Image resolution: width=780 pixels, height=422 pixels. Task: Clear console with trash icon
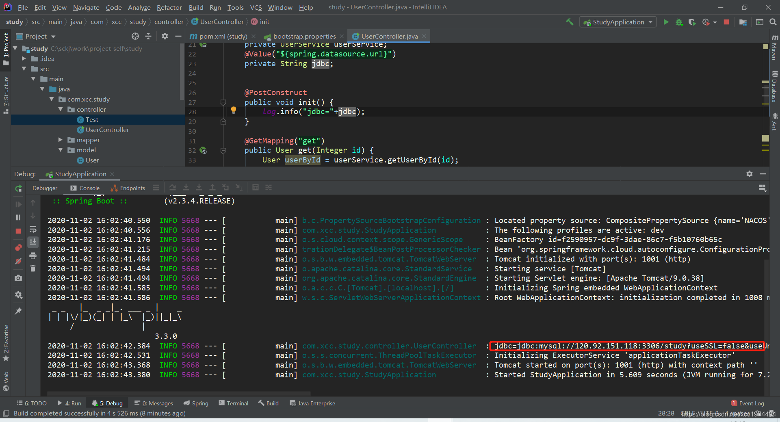33,268
